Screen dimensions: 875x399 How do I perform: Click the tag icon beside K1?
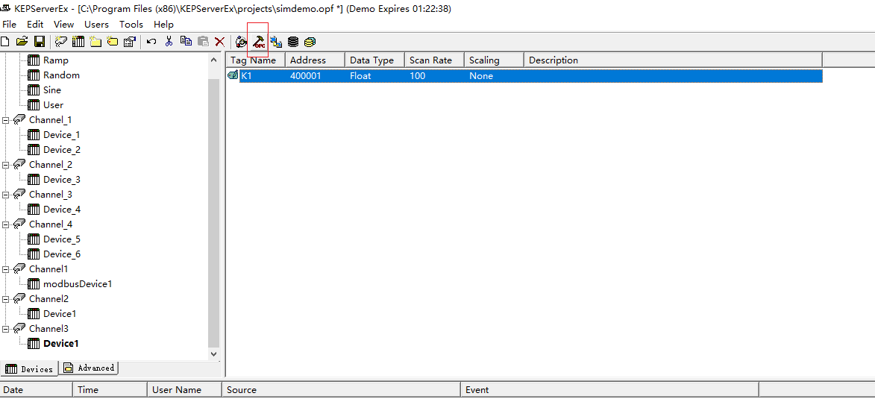[233, 75]
